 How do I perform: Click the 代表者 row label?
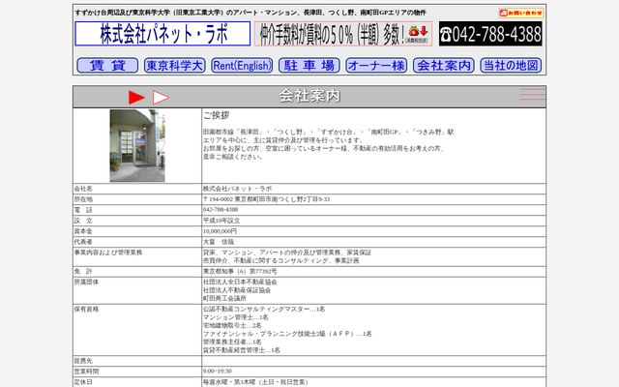(x=83, y=242)
